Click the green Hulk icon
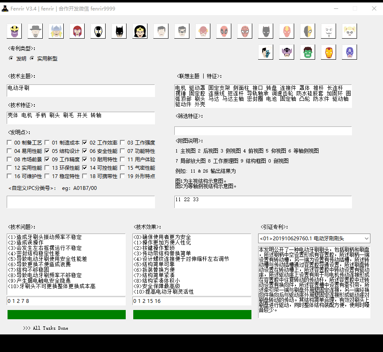The height and width of the screenshot is (352, 383). 308,52
